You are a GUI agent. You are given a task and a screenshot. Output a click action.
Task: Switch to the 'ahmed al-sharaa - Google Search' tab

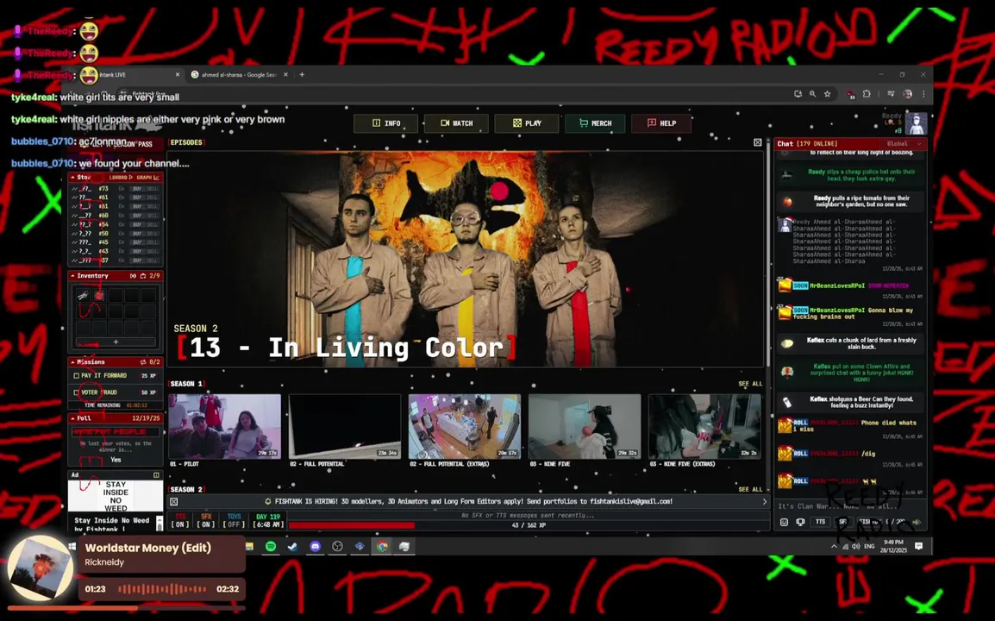239,75
